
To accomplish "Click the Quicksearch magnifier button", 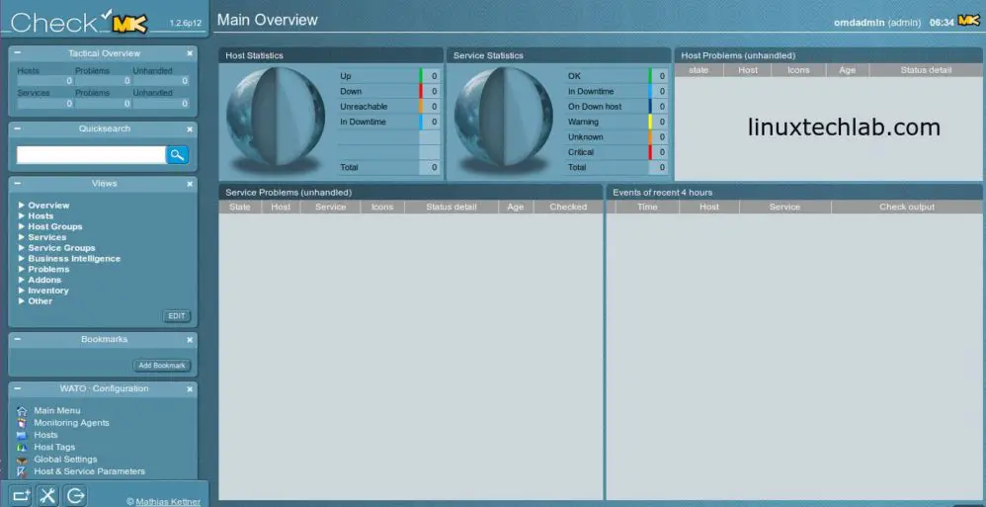I will 177,155.
